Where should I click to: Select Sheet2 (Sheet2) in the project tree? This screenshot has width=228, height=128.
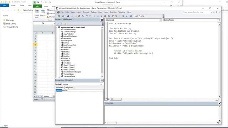coord(69,67)
